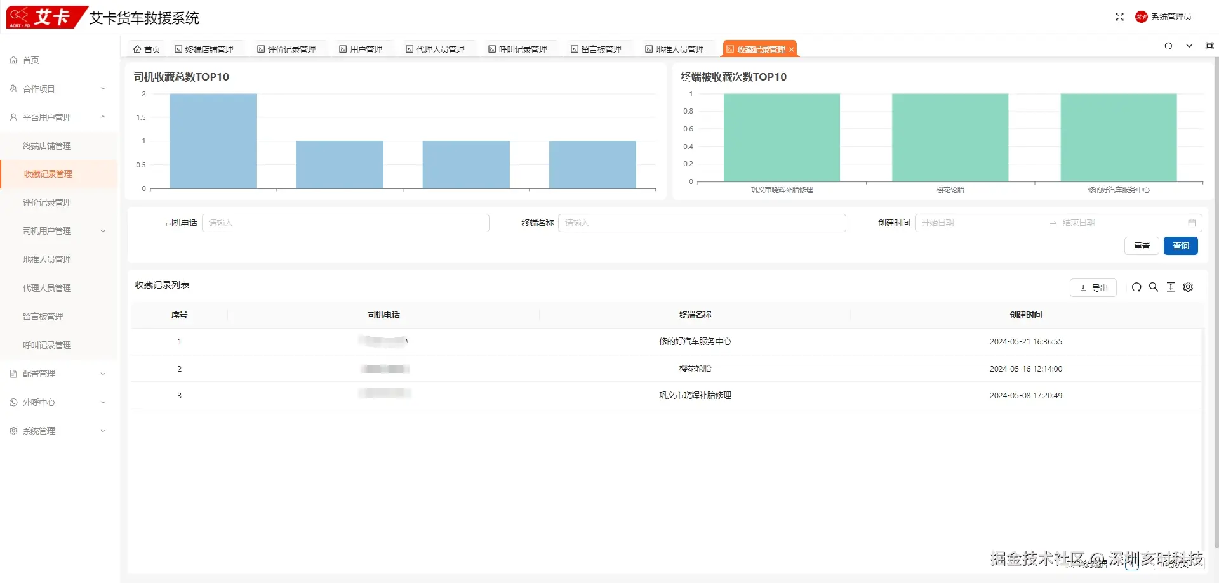The width and height of the screenshot is (1219, 583).
Task: Click the 合作项目 sidebar icon
Action: tap(13, 89)
